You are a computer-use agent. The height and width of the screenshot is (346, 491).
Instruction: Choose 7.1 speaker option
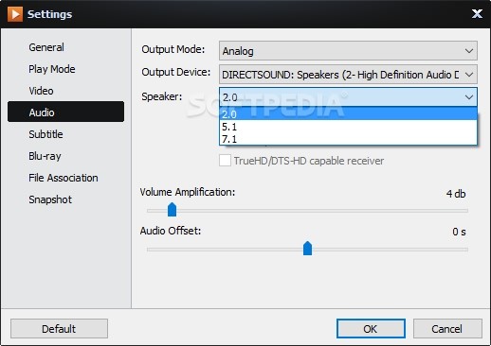(348, 139)
